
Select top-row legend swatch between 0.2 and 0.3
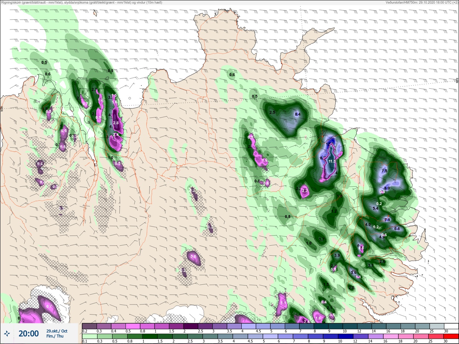[x=89, y=326]
